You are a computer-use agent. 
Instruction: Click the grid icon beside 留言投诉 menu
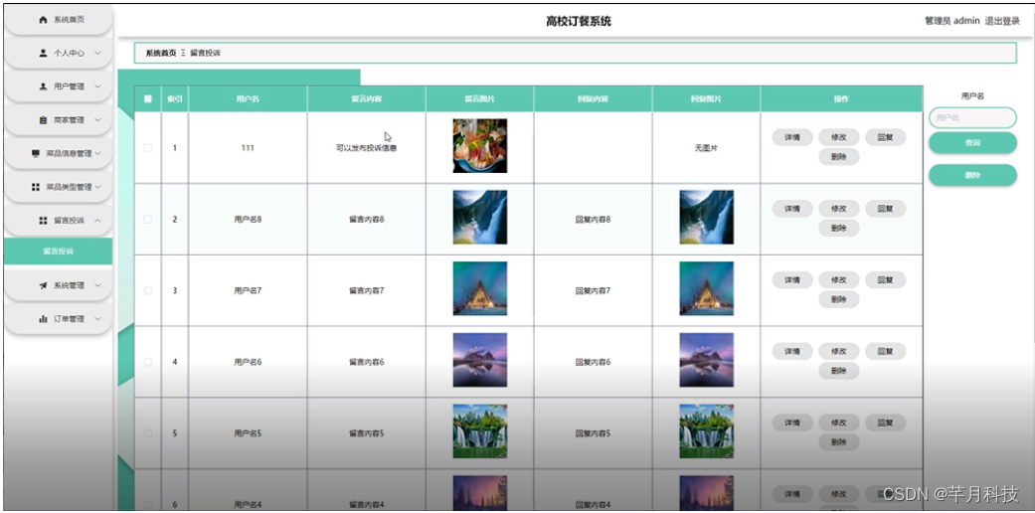tap(43, 221)
